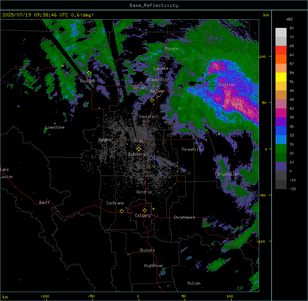Click the Lake Louise label
This screenshot has width=308, height=301.
[x=6, y=173]
